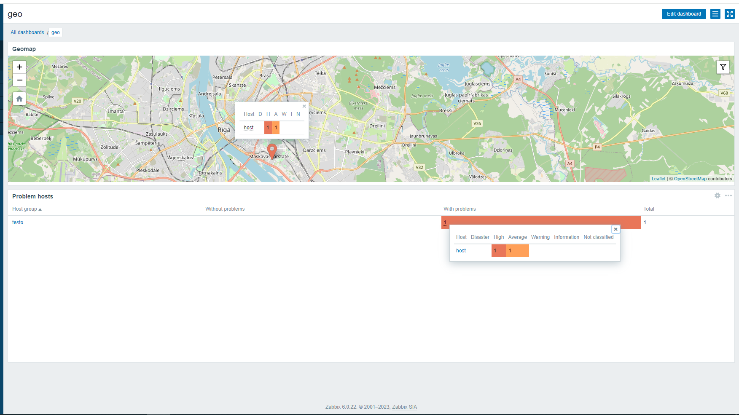The image size is (739, 415).
Task: Zoom out on the geomap
Action: click(x=19, y=80)
